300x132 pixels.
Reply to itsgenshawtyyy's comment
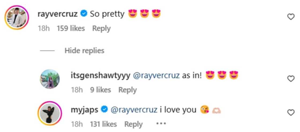127,90
